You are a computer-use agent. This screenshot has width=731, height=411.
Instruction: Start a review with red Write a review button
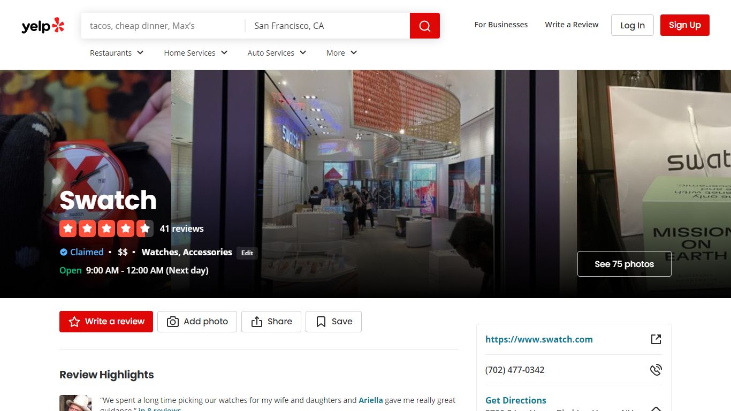click(x=106, y=322)
